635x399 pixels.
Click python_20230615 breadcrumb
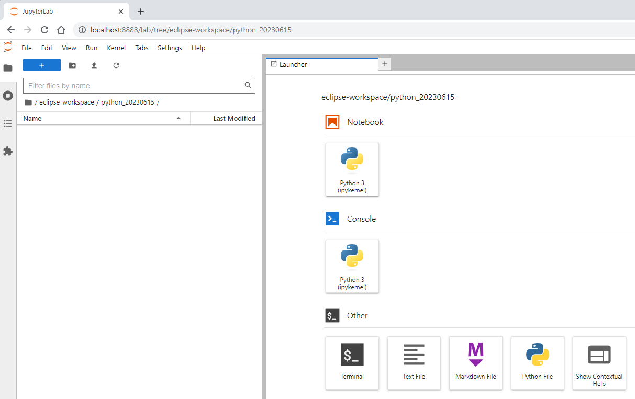click(x=128, y=102)
